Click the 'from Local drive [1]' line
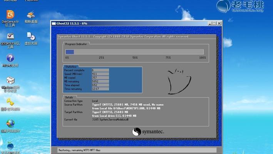273x154 pixels. click(x=114, y=116)
